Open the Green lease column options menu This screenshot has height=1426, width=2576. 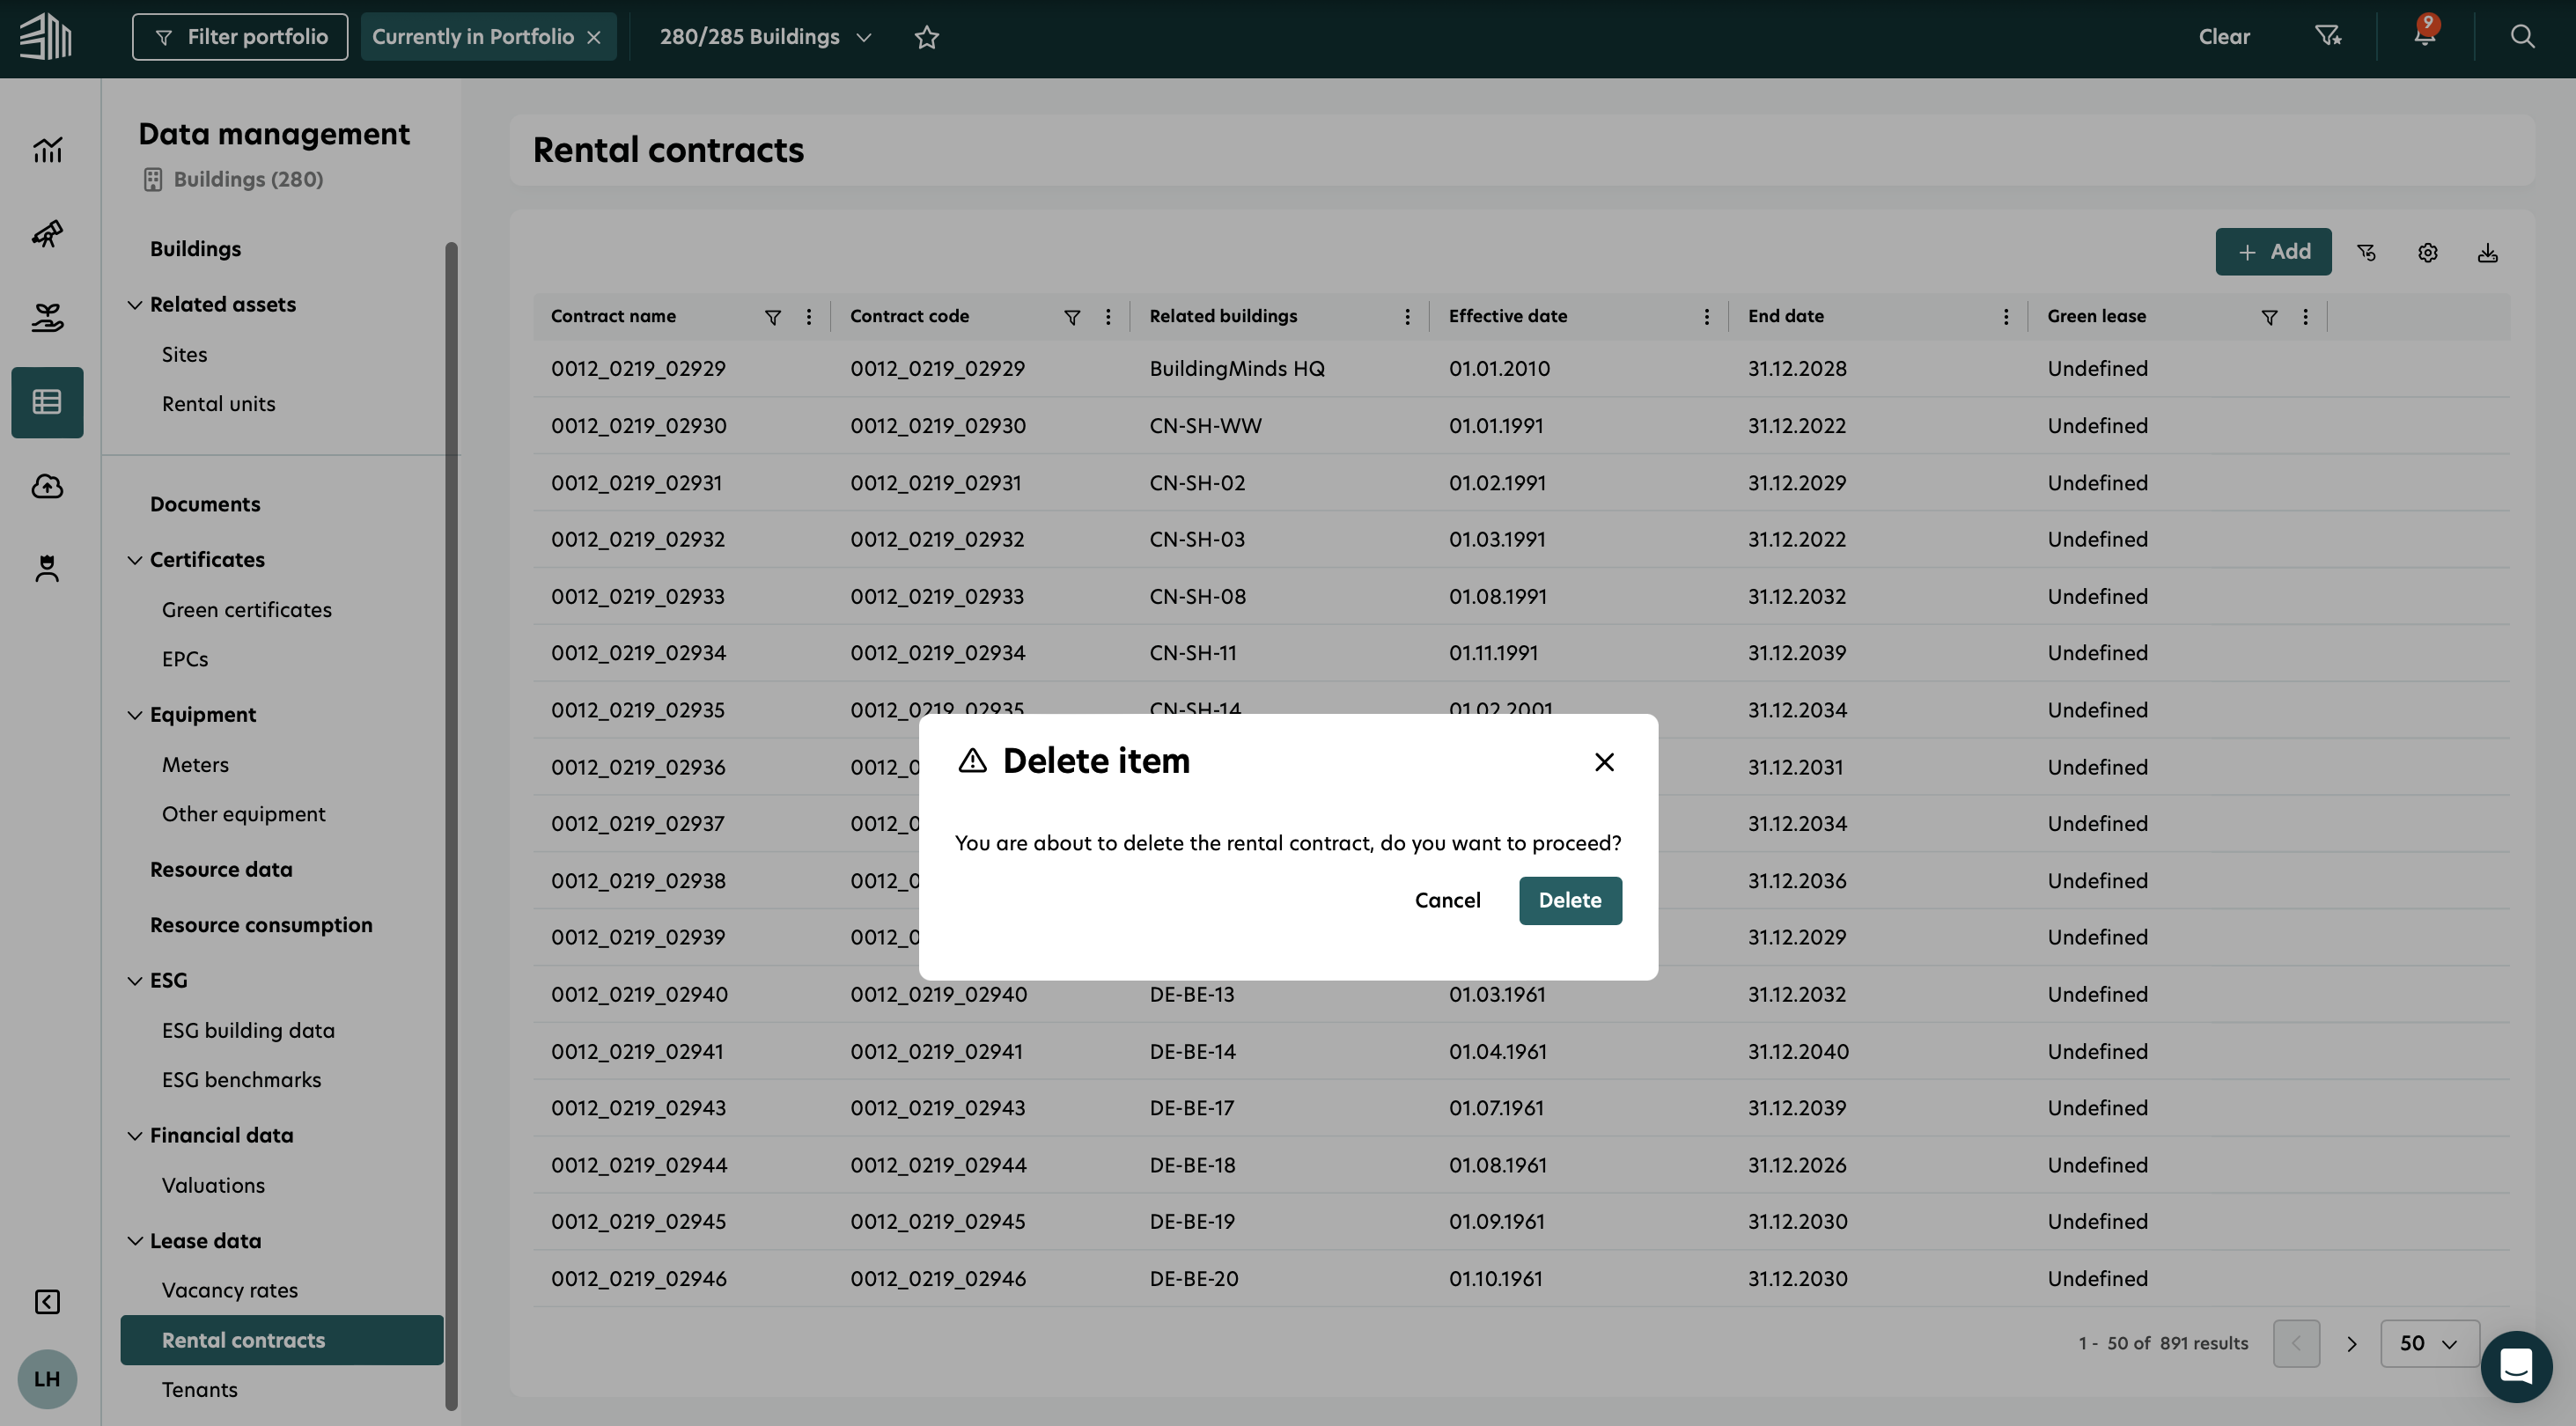coord(2305,317)
